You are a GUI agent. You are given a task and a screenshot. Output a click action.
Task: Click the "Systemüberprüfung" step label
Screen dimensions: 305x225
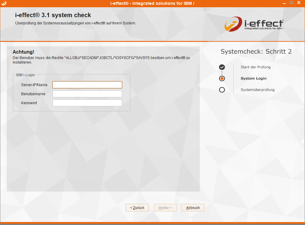point(258,90)
